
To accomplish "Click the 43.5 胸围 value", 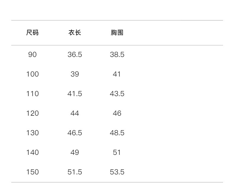I will (117, 94).
